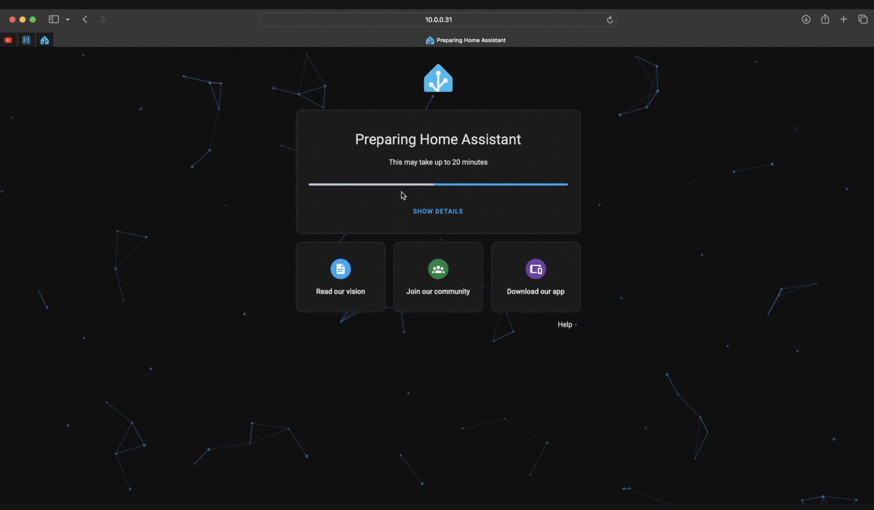Viewport: 874px width, 510px height.
Task: Open the Help link
Action: [564, 324]
